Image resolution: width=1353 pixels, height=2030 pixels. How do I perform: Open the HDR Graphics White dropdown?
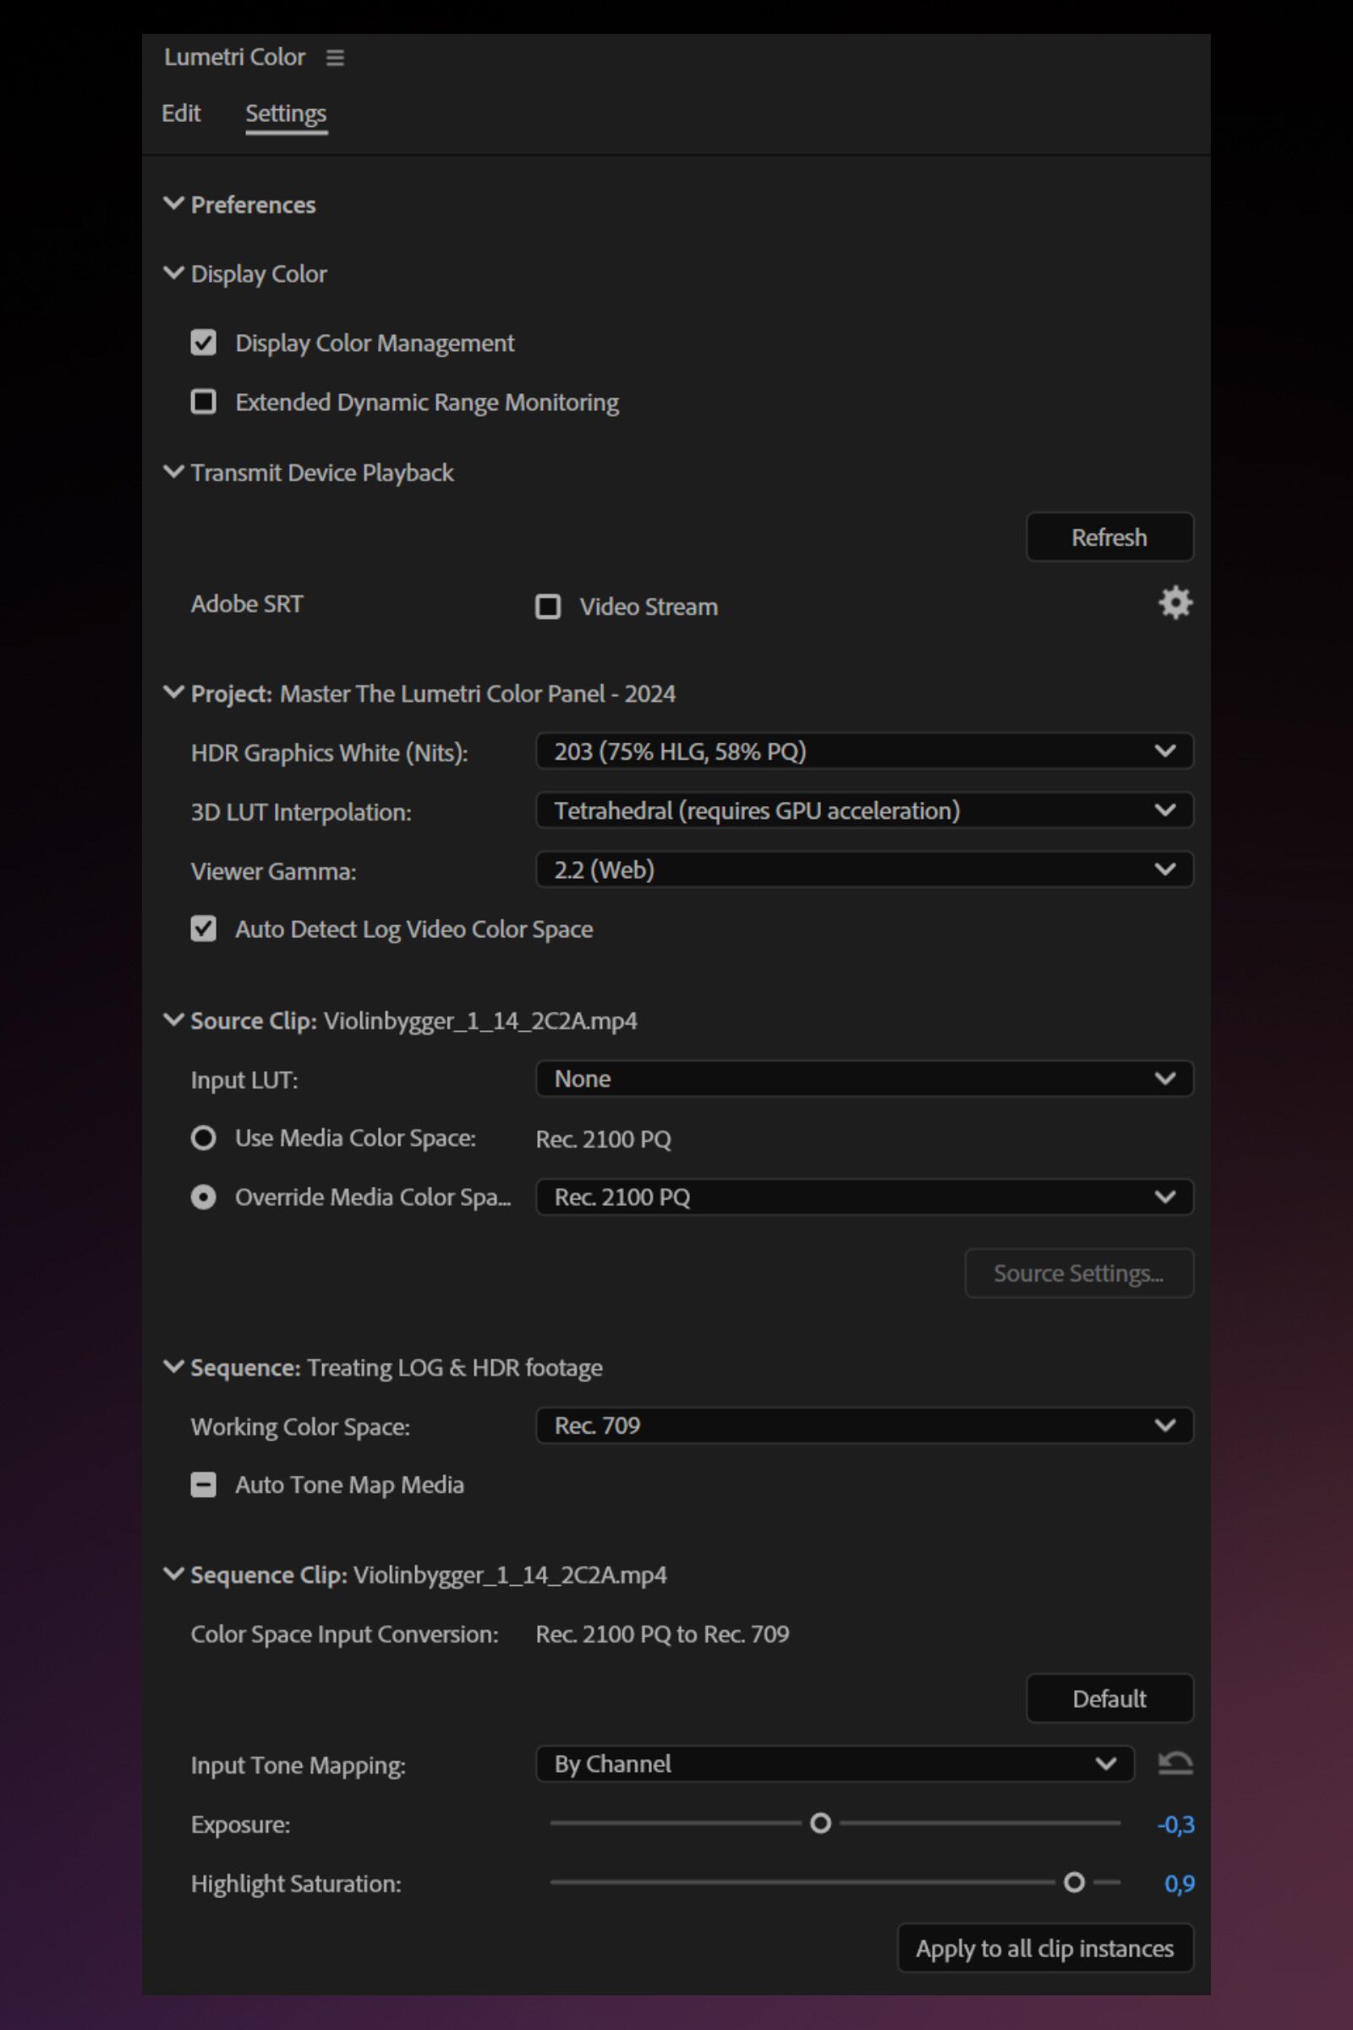coord(863,751)
